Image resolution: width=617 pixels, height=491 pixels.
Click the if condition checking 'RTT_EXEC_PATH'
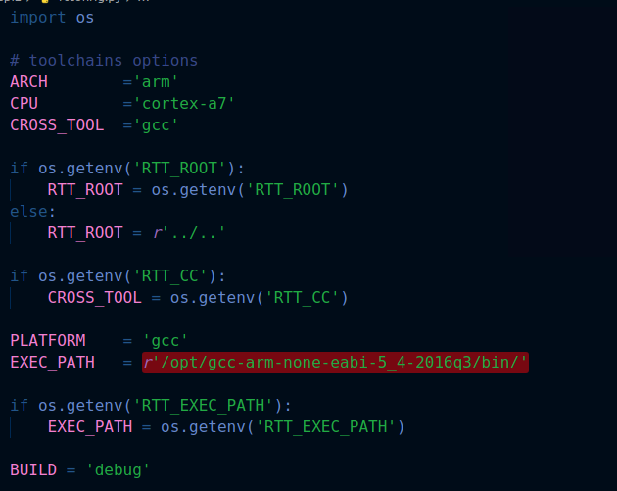[x=151, y=405]
